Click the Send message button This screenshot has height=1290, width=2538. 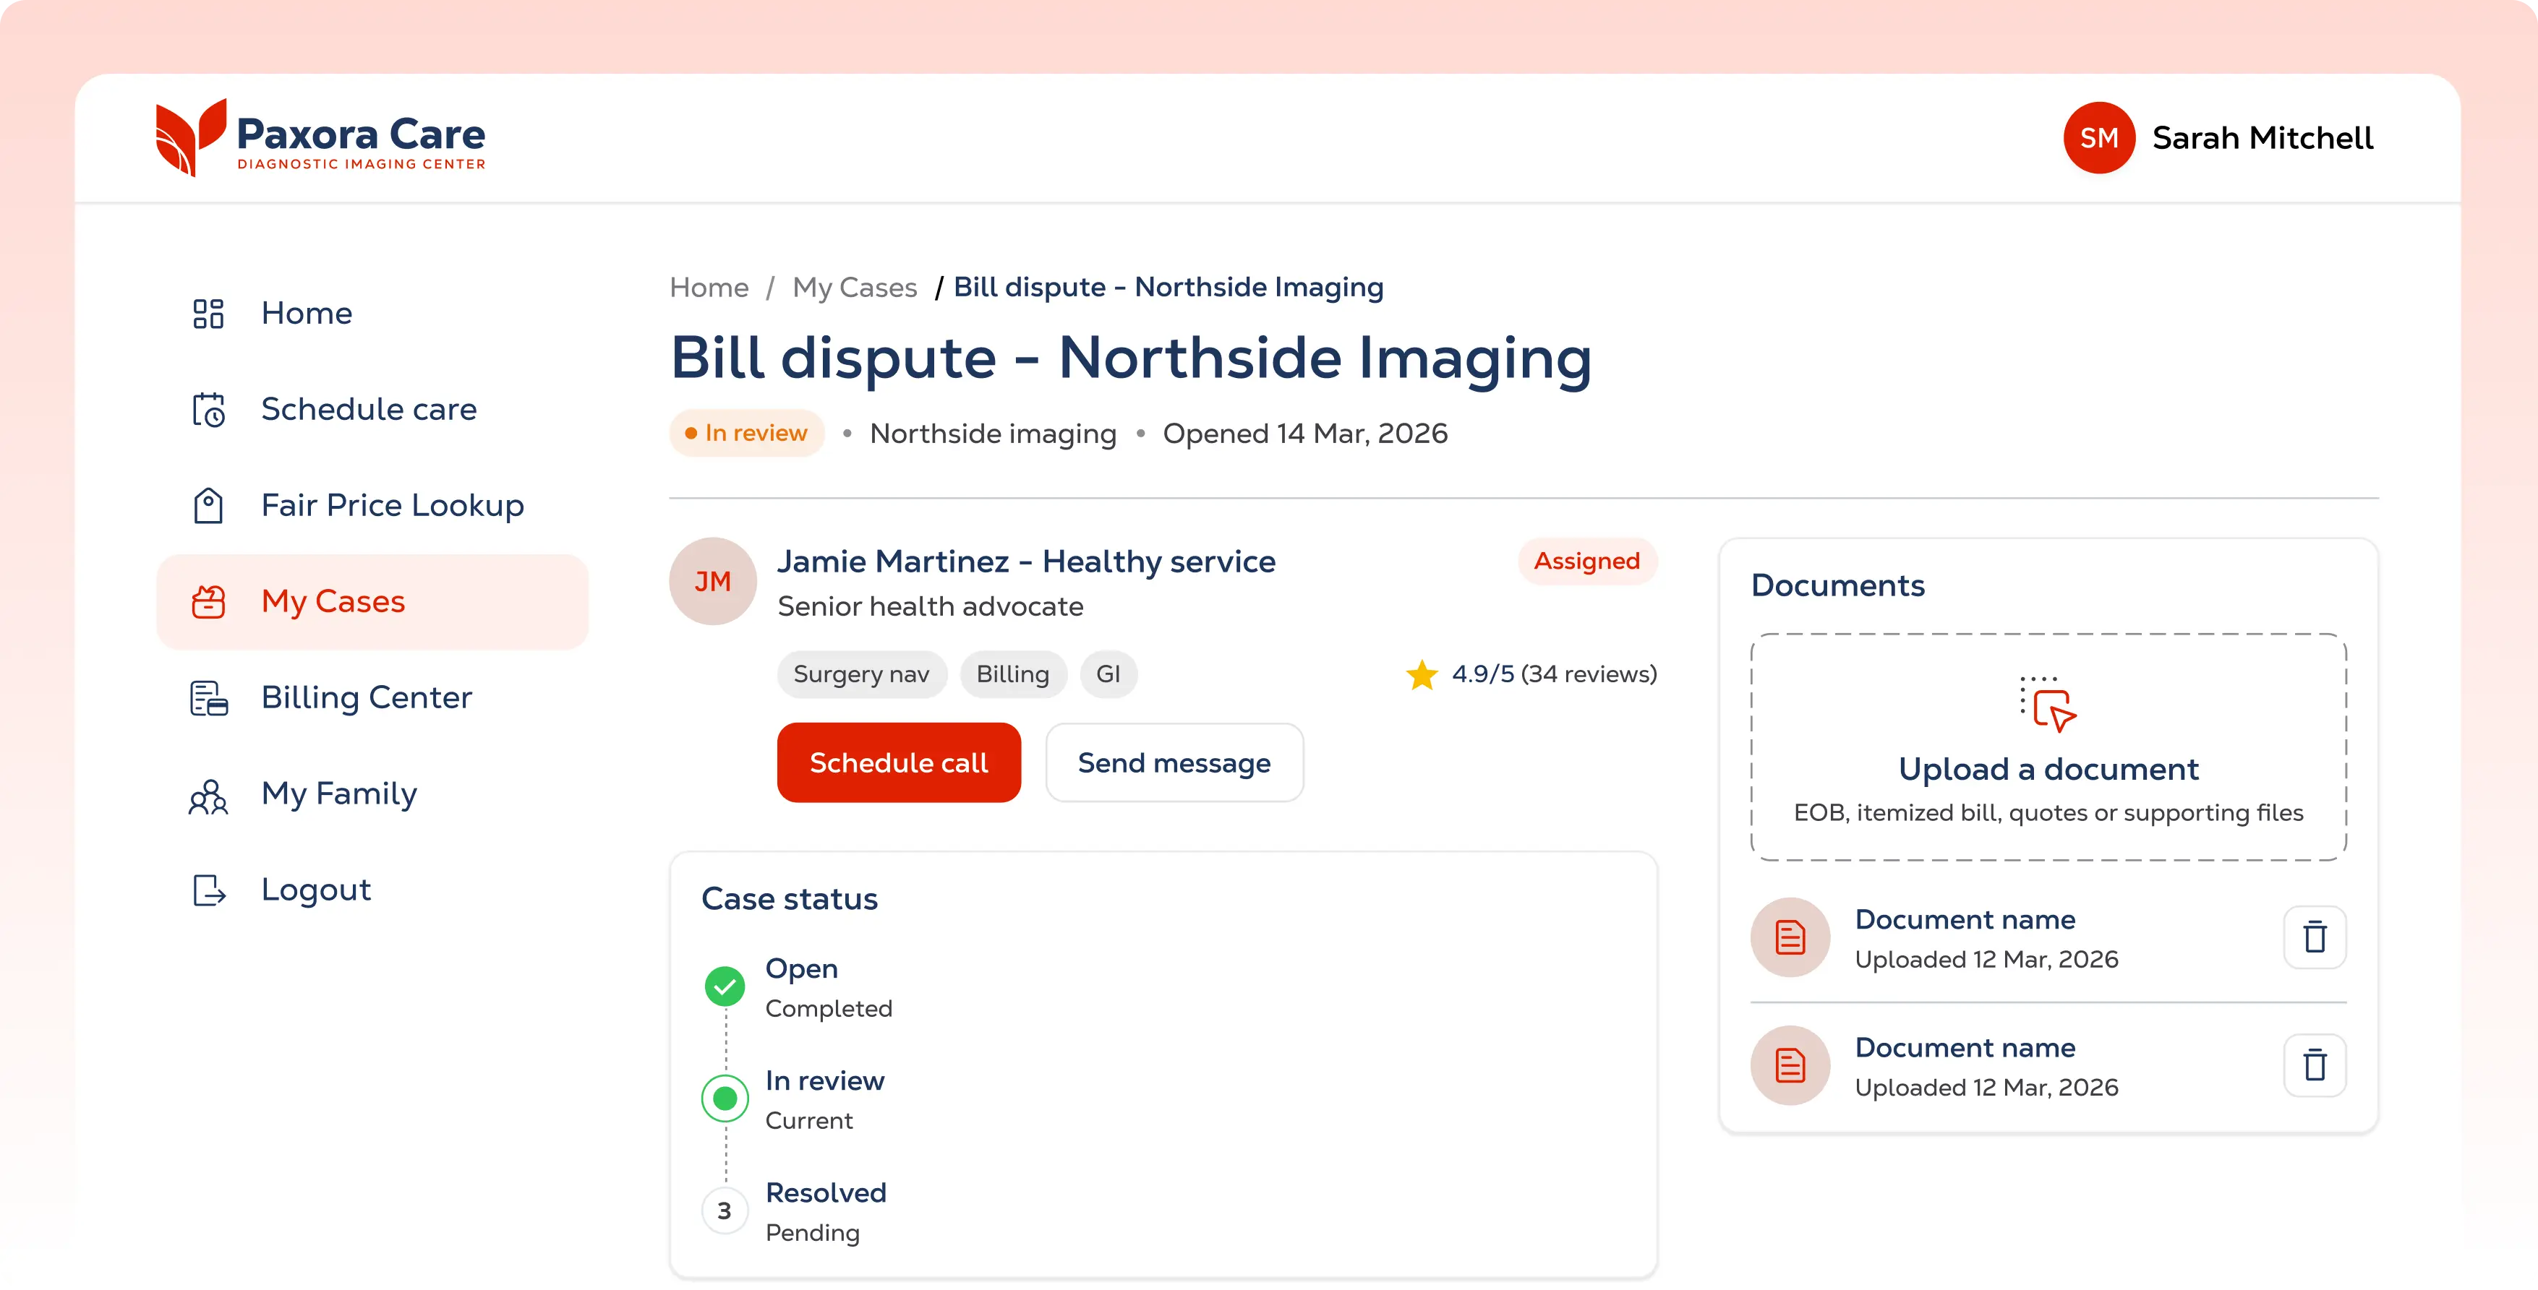pos(1174,762)
